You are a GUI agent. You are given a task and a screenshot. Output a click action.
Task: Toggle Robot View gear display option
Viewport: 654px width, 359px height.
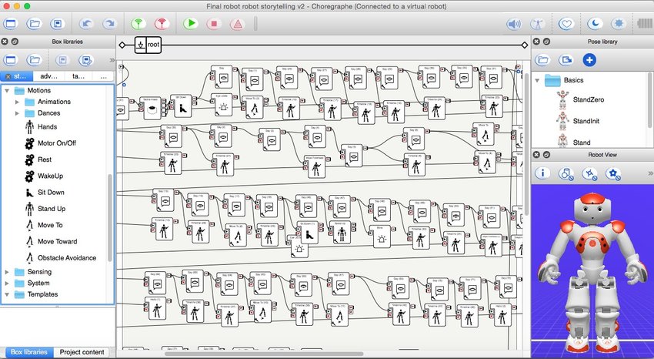click(613, 173)
